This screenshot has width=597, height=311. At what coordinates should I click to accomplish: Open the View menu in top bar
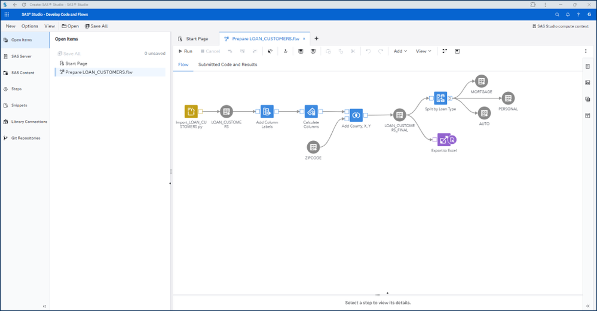tap(50, 26)
